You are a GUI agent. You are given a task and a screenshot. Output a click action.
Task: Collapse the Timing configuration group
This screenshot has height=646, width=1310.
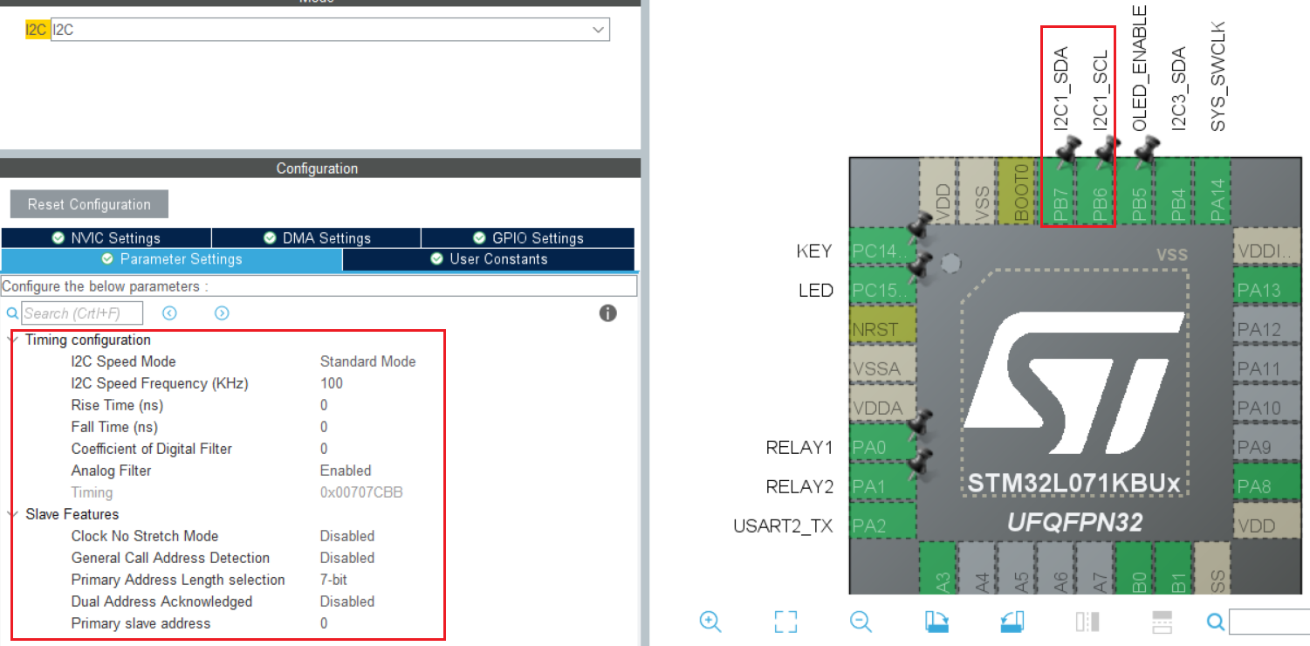[x=13, y=340]
